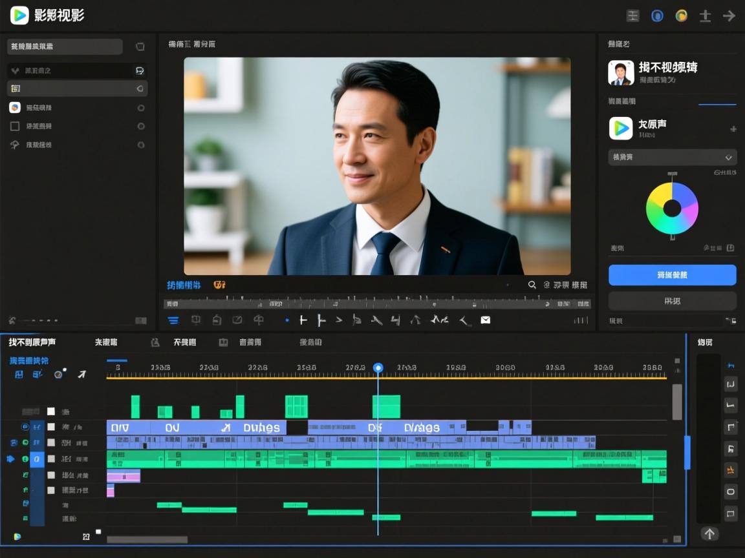Open the magnifier search icon above the preview ruler
The width and height of the screenshot is (745, 558).
tap(532, 285)
